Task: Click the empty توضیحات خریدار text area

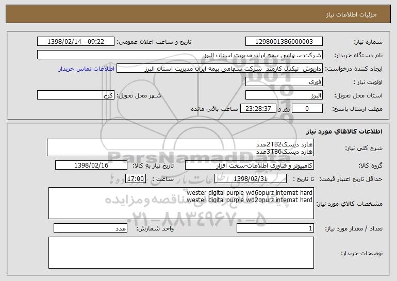Action: (181, 253)
